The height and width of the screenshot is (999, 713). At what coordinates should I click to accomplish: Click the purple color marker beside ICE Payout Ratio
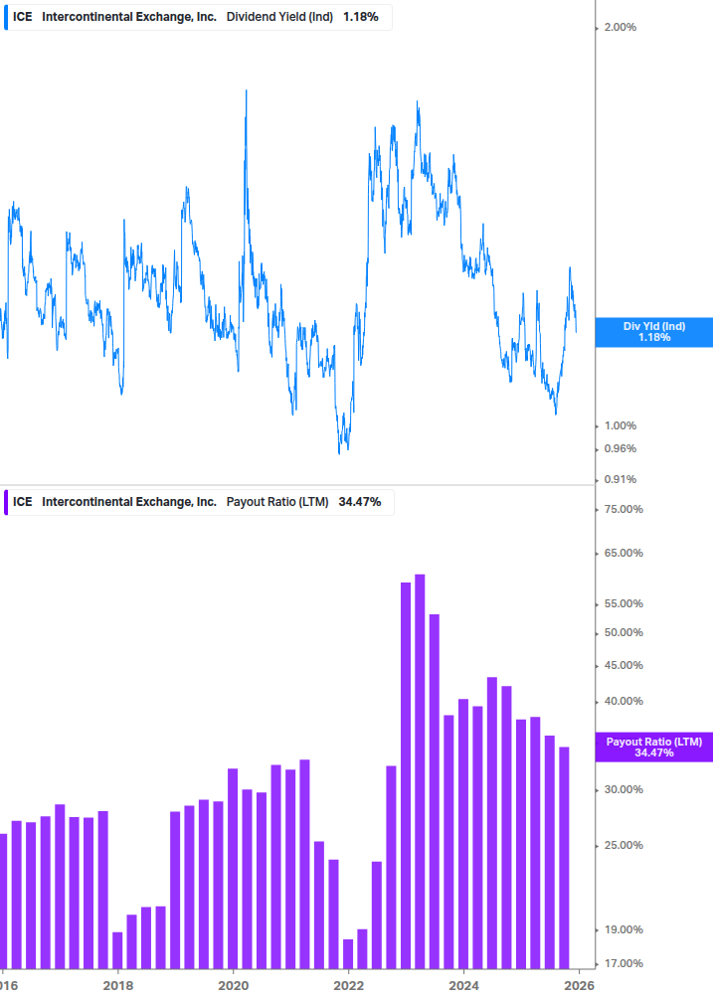[6, 502]
